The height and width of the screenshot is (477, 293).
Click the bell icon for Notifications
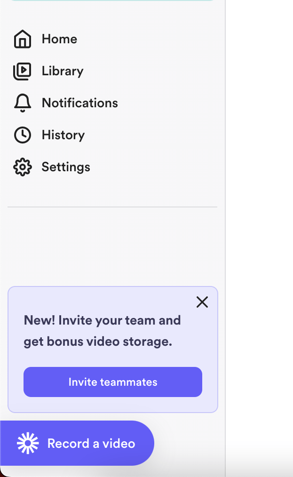click(22, 103)
